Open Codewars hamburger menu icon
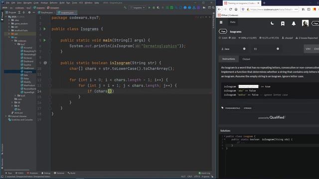The height and width of the screenshot is (179, 319). point(221,22)
